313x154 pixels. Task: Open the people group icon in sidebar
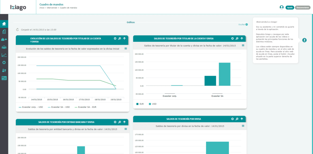(x=4, y=47)
